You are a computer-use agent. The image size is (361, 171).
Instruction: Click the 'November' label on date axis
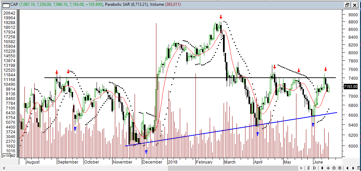coord(122,162)
